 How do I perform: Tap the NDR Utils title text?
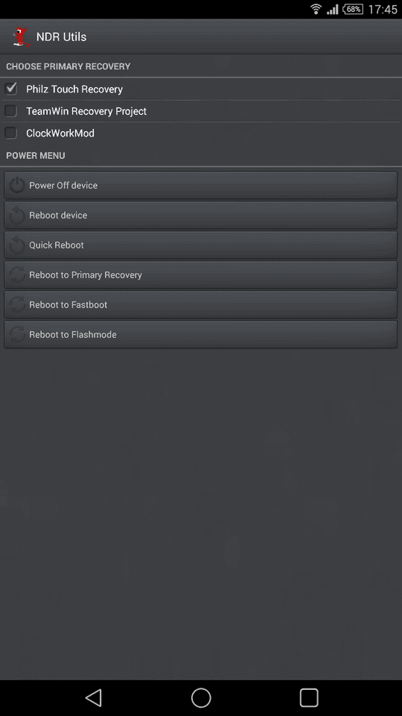tap(61, 37)
